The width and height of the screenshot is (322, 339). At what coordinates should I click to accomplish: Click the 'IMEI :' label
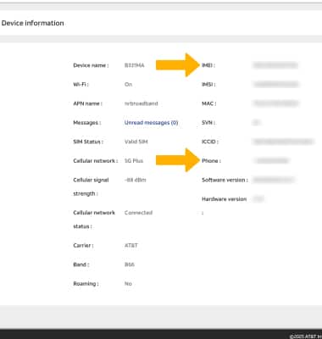pyautogui.click(x=208, y=65)
